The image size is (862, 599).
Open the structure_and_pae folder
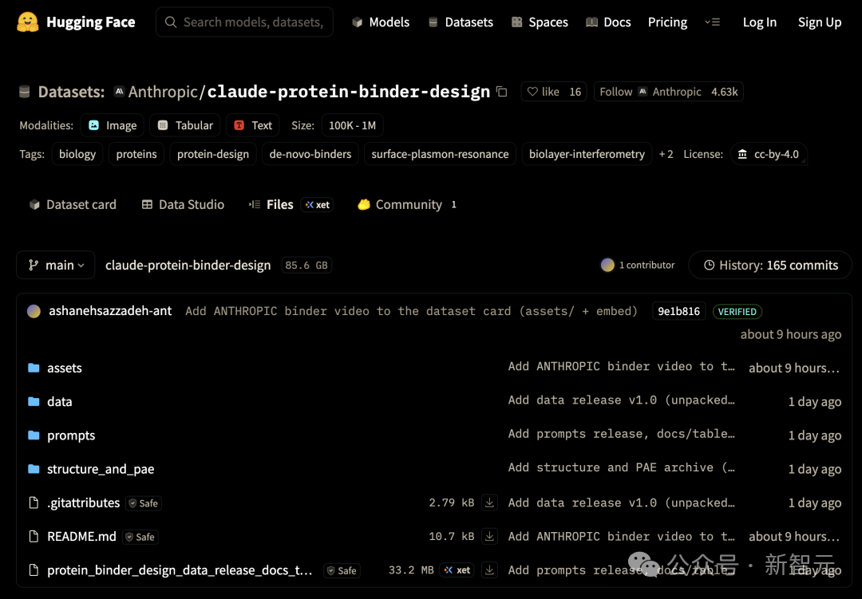[x=101, y=469]
